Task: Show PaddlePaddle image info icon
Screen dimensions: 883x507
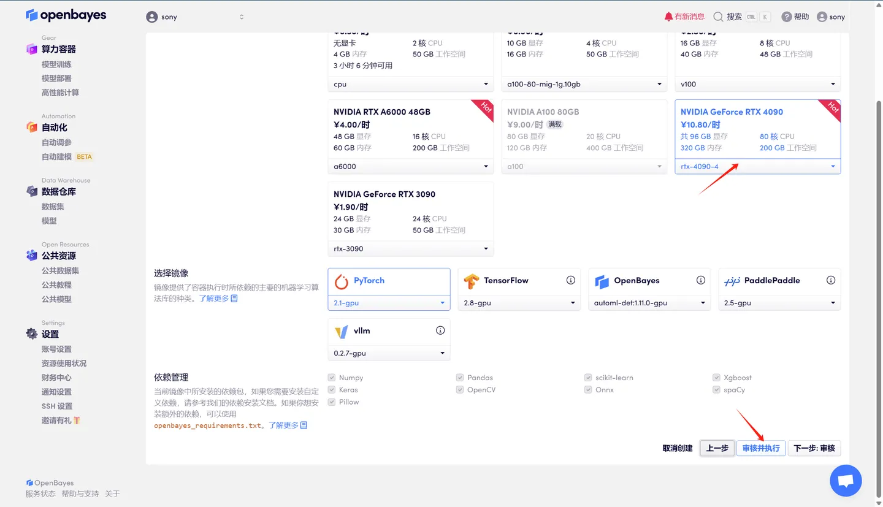Action: [x=831, y=280]
